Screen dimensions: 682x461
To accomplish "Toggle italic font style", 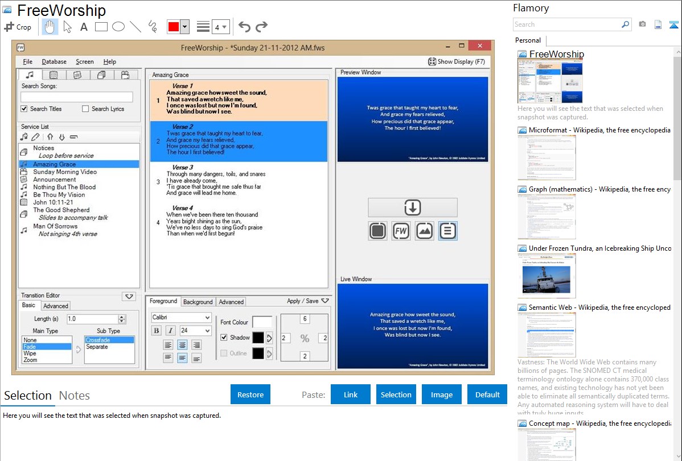I will [x=171, y=331].
